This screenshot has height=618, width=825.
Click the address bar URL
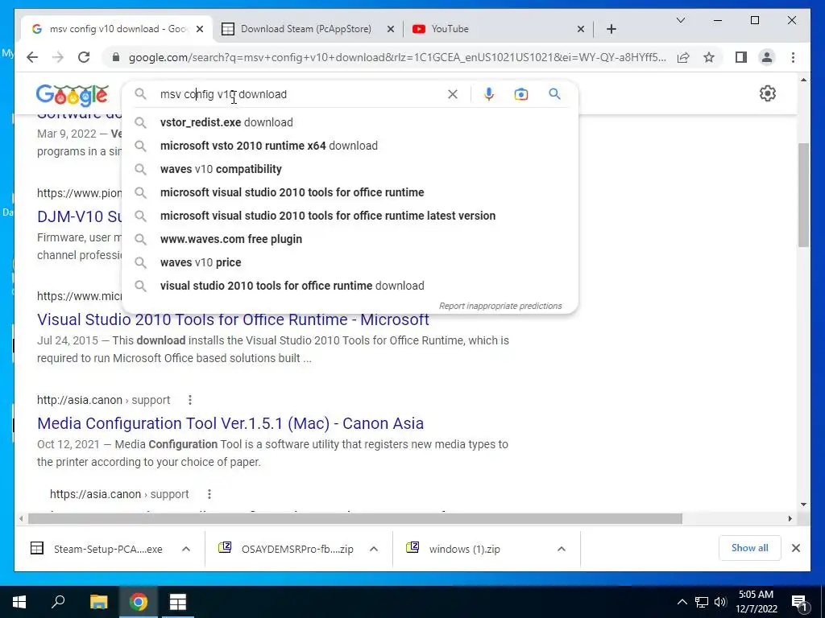click(x=397, y=57)
